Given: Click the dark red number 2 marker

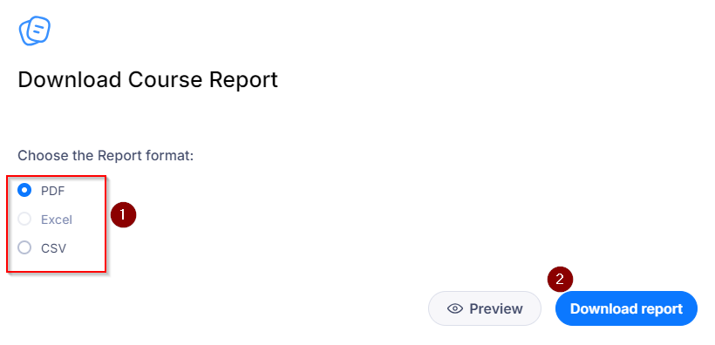Looking at the screenshot, I should (x=560, y=279).
